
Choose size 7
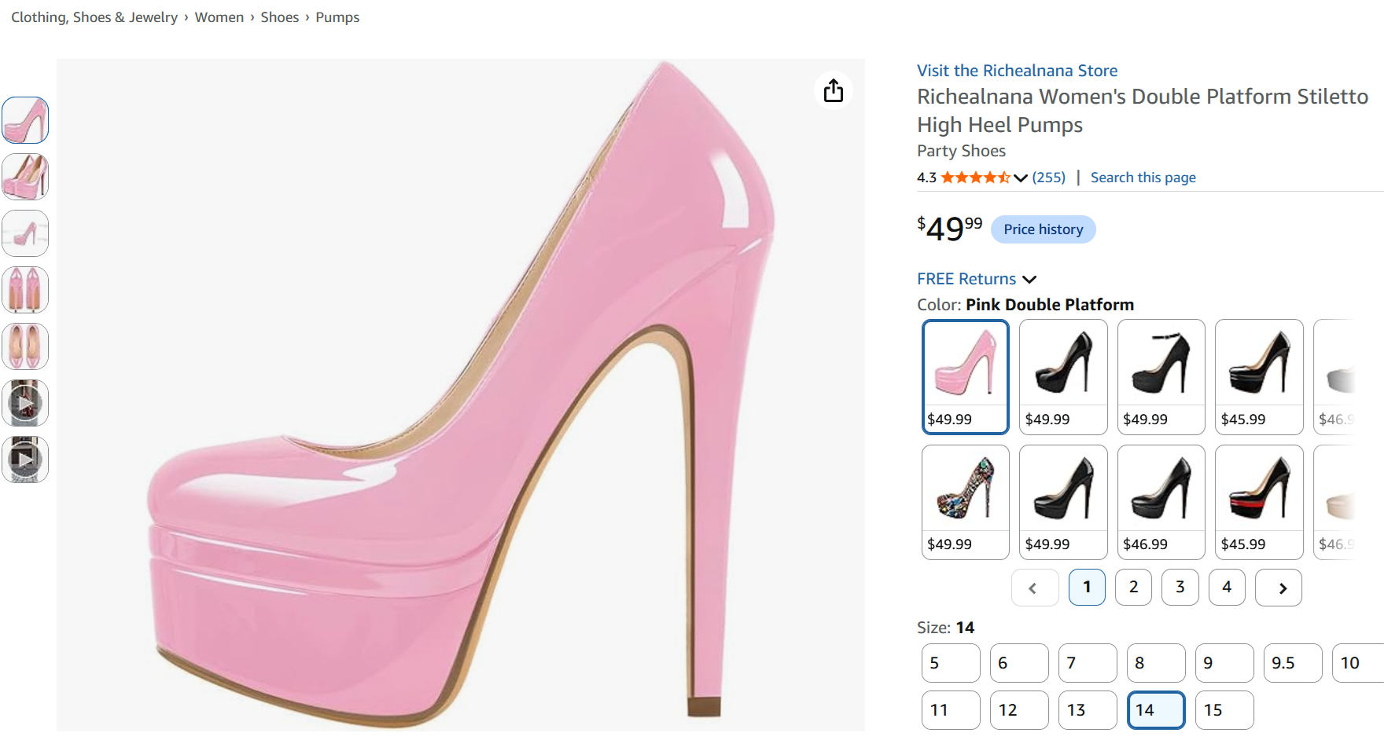point(1088,663)
